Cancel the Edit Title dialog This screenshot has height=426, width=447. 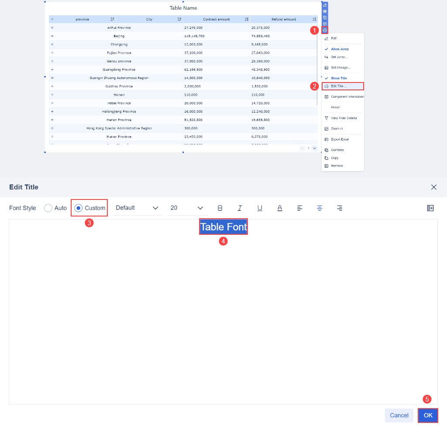coord(399,415)
